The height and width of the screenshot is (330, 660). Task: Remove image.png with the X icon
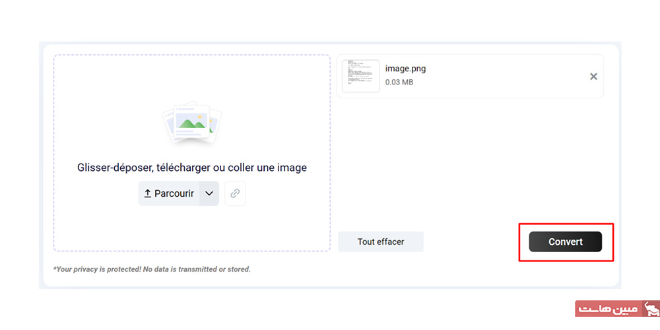(x=593, y=77)
